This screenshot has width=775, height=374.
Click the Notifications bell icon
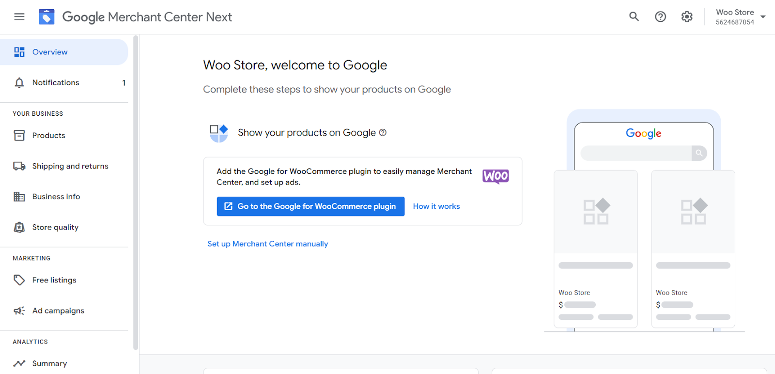[x=19, y=83]
